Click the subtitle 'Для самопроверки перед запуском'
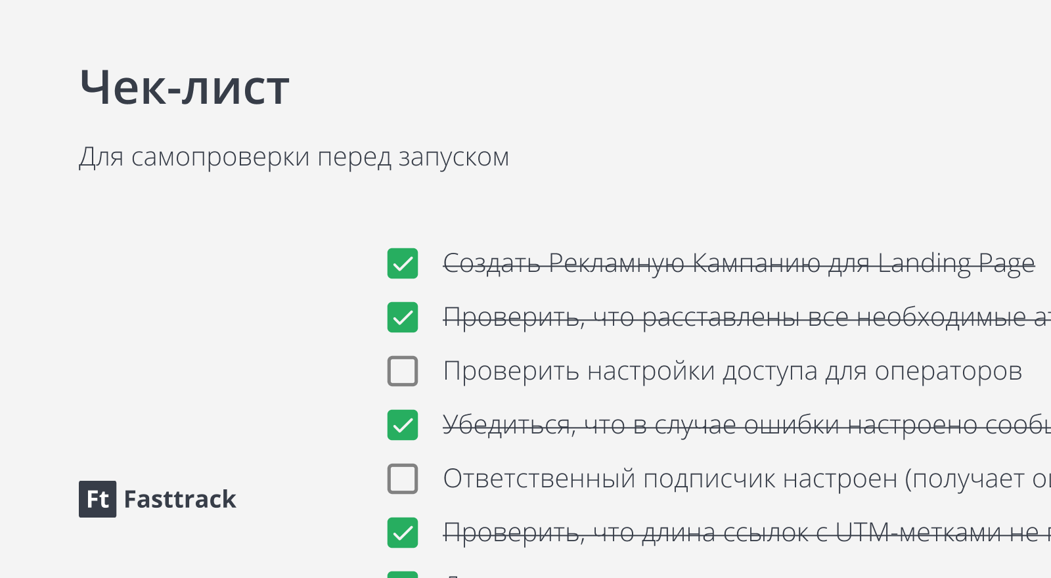 [x=294, y=158]
